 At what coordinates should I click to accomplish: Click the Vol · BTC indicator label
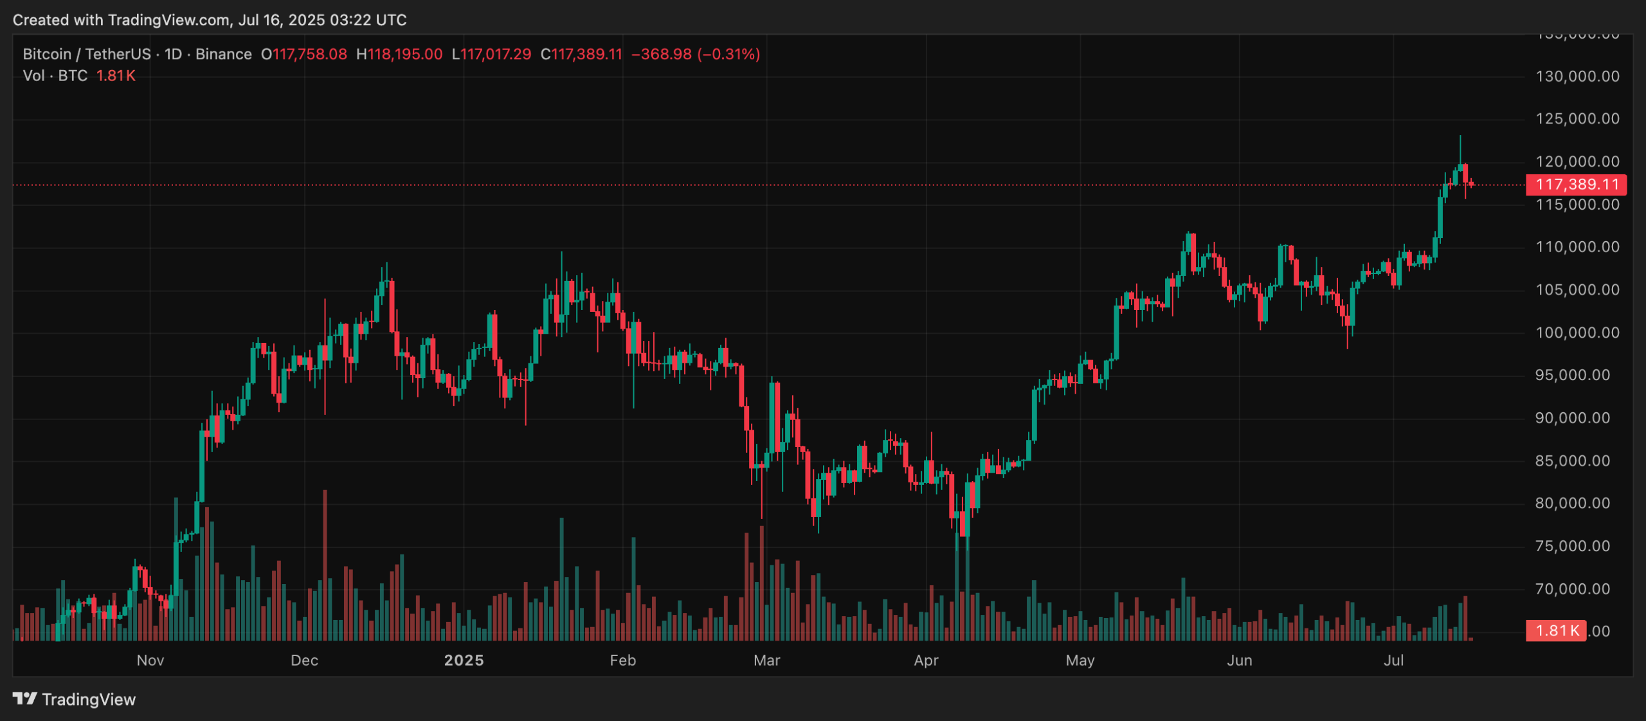(55, 76)
